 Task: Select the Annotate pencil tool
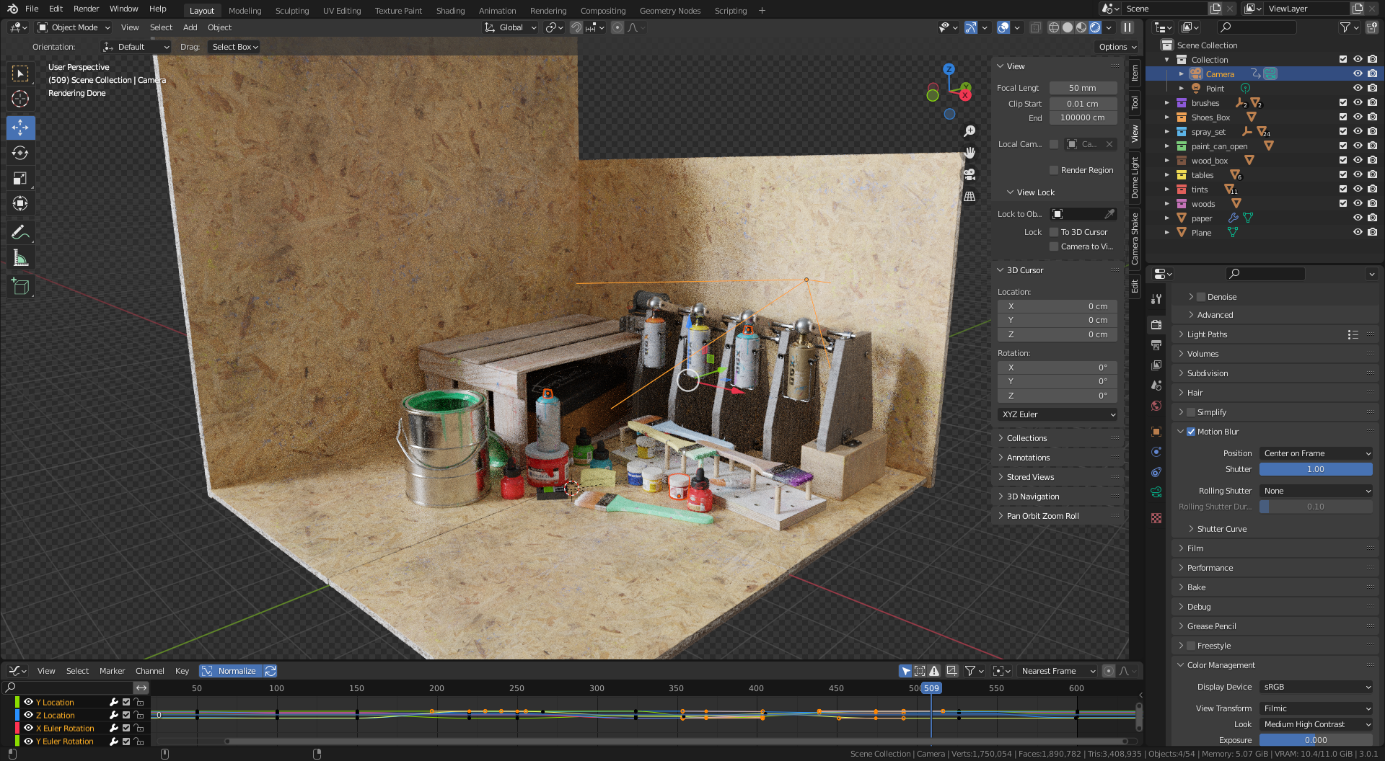tap(20, 232)
